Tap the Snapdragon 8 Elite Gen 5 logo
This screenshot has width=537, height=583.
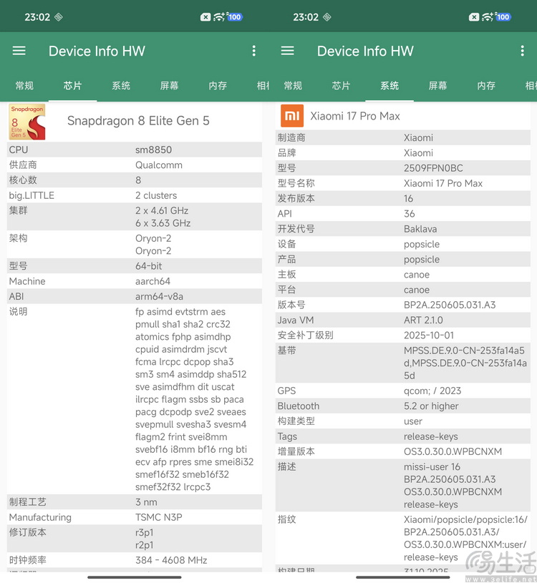[26, 122]
